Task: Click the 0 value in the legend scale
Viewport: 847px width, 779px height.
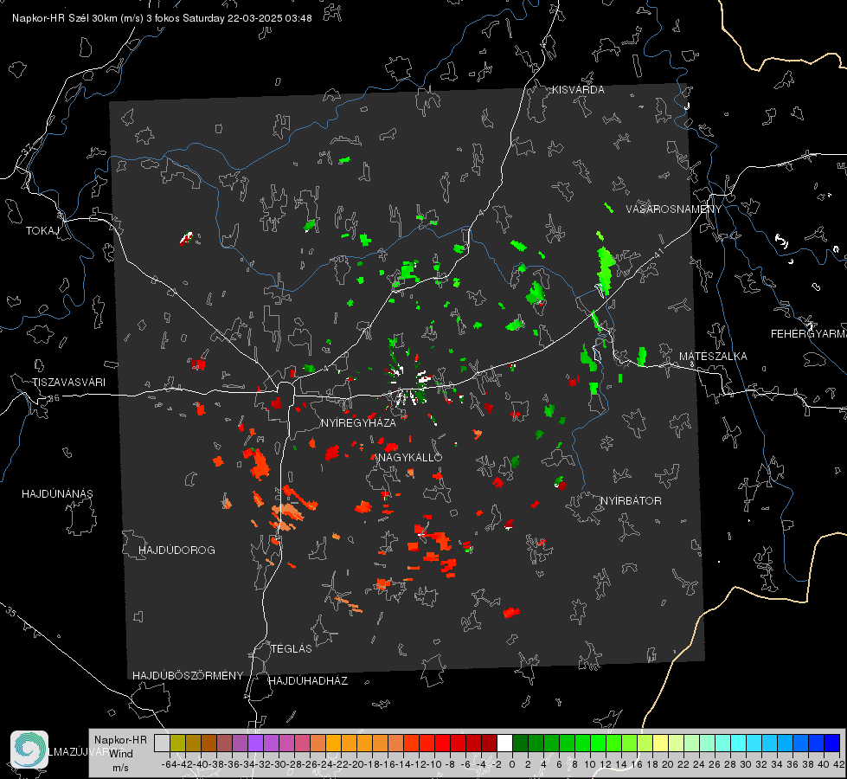Action: (512, 764)
